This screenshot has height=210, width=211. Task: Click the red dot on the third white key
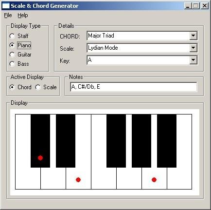[x=78, y=180]
